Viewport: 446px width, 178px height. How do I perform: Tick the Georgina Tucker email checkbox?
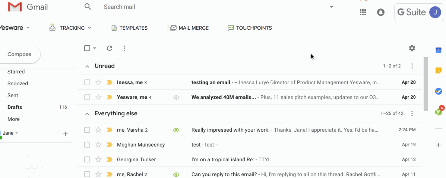[87, 159]
